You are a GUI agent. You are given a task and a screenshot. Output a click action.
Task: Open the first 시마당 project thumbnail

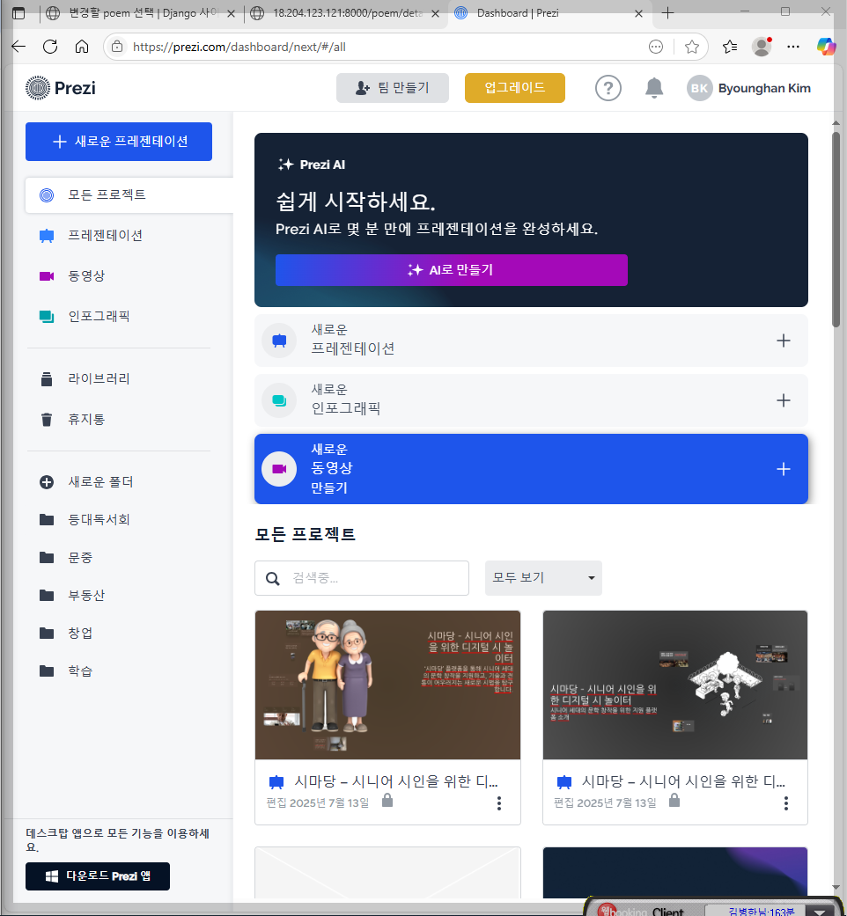(x=387, y=685)
